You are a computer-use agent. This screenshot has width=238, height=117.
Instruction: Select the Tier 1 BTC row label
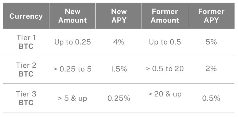tap(26, 42)
